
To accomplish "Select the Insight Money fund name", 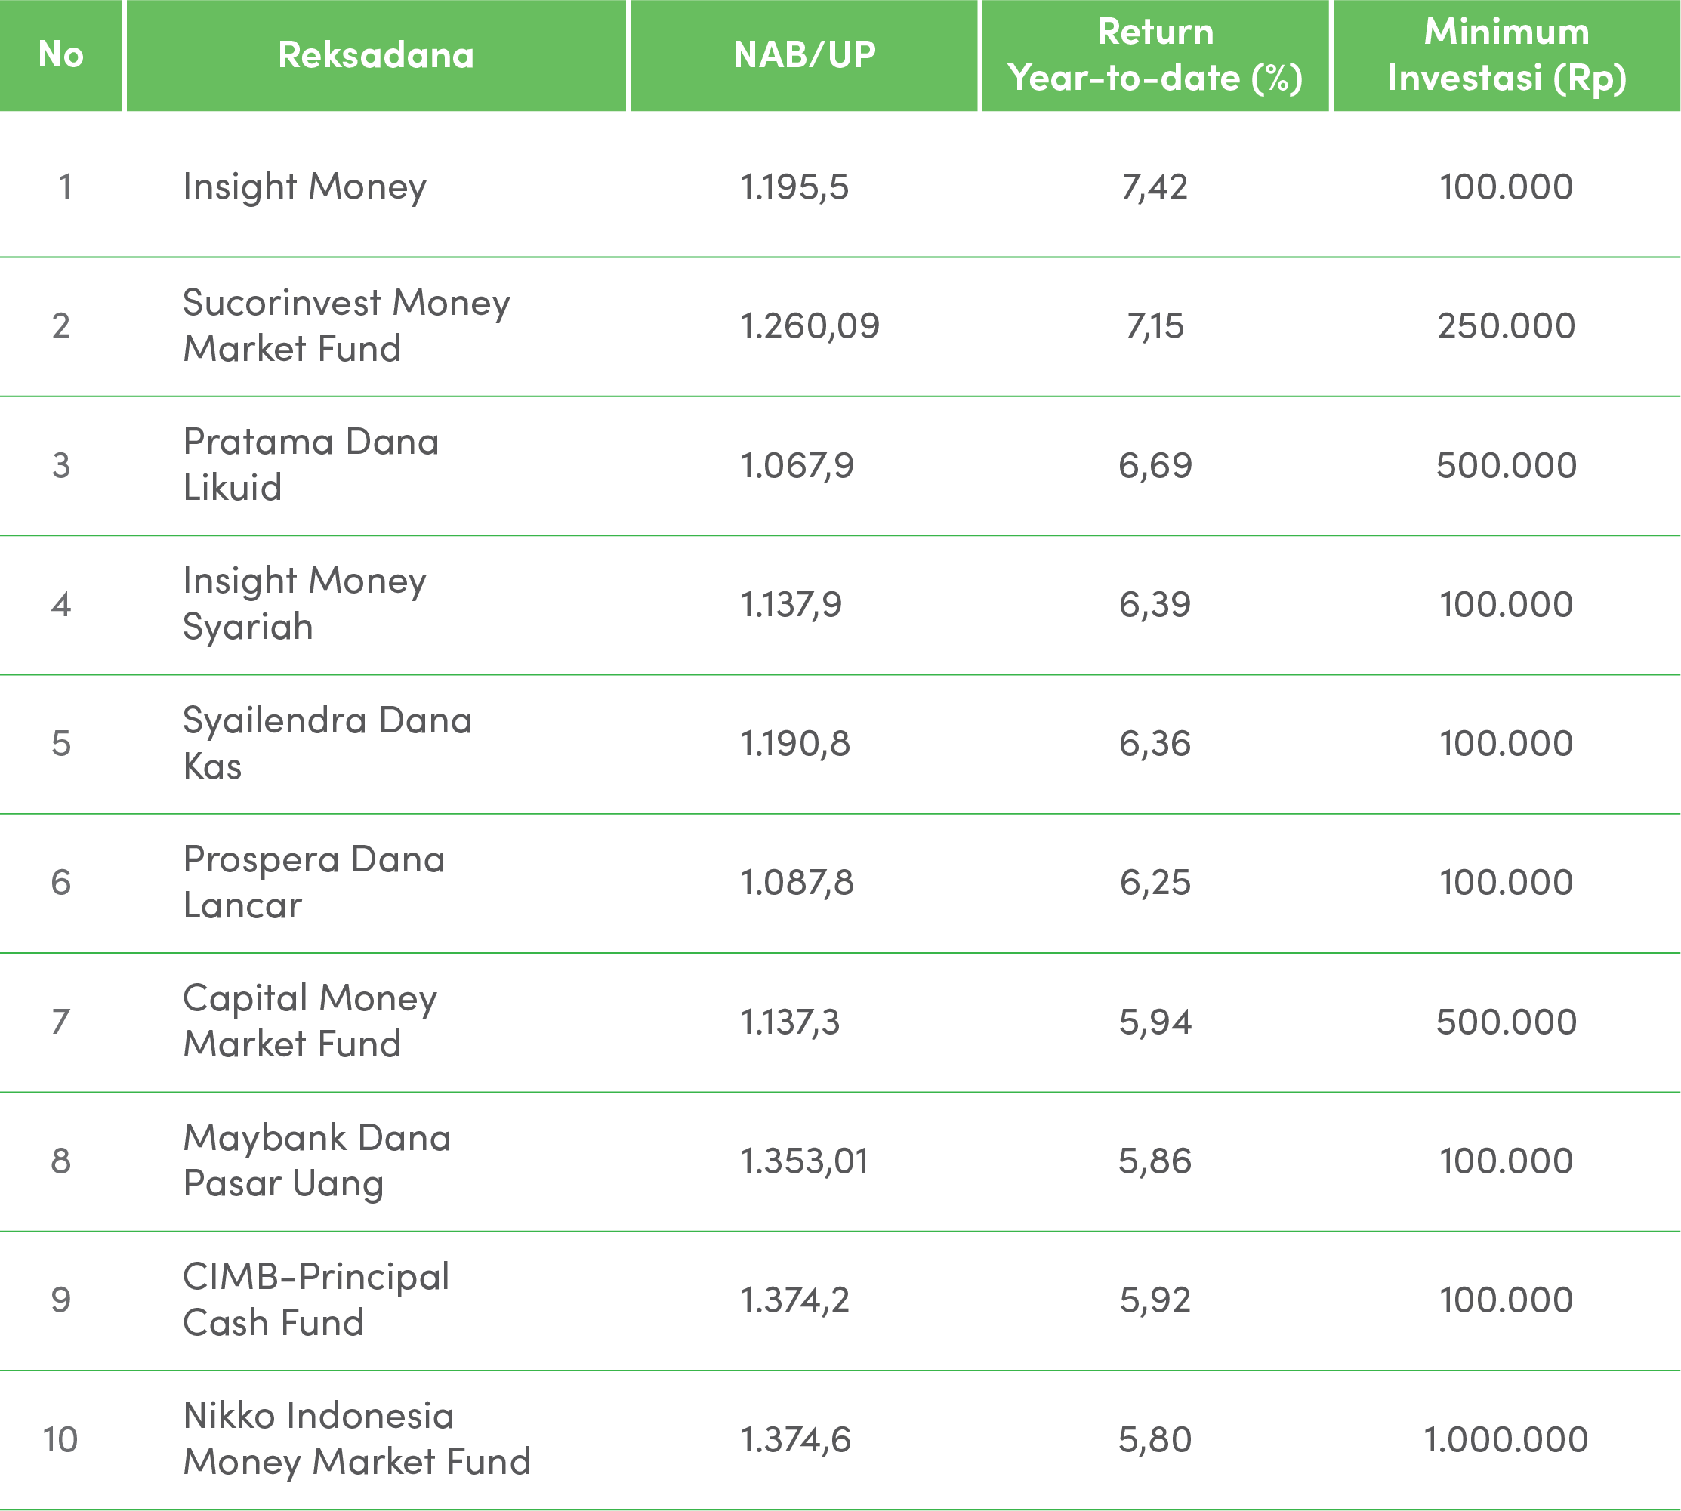I will pyautogui.click(x=304, y=187).
